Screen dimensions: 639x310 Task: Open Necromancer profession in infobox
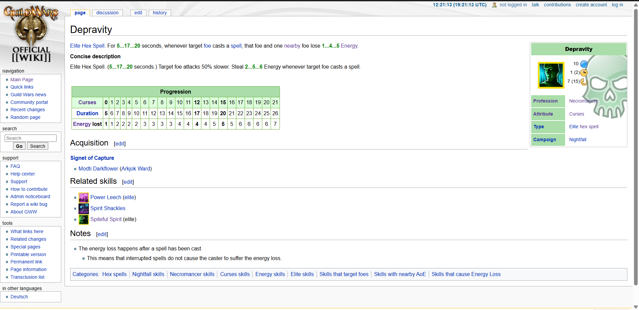pyautogui.click(x=583, y=101)
